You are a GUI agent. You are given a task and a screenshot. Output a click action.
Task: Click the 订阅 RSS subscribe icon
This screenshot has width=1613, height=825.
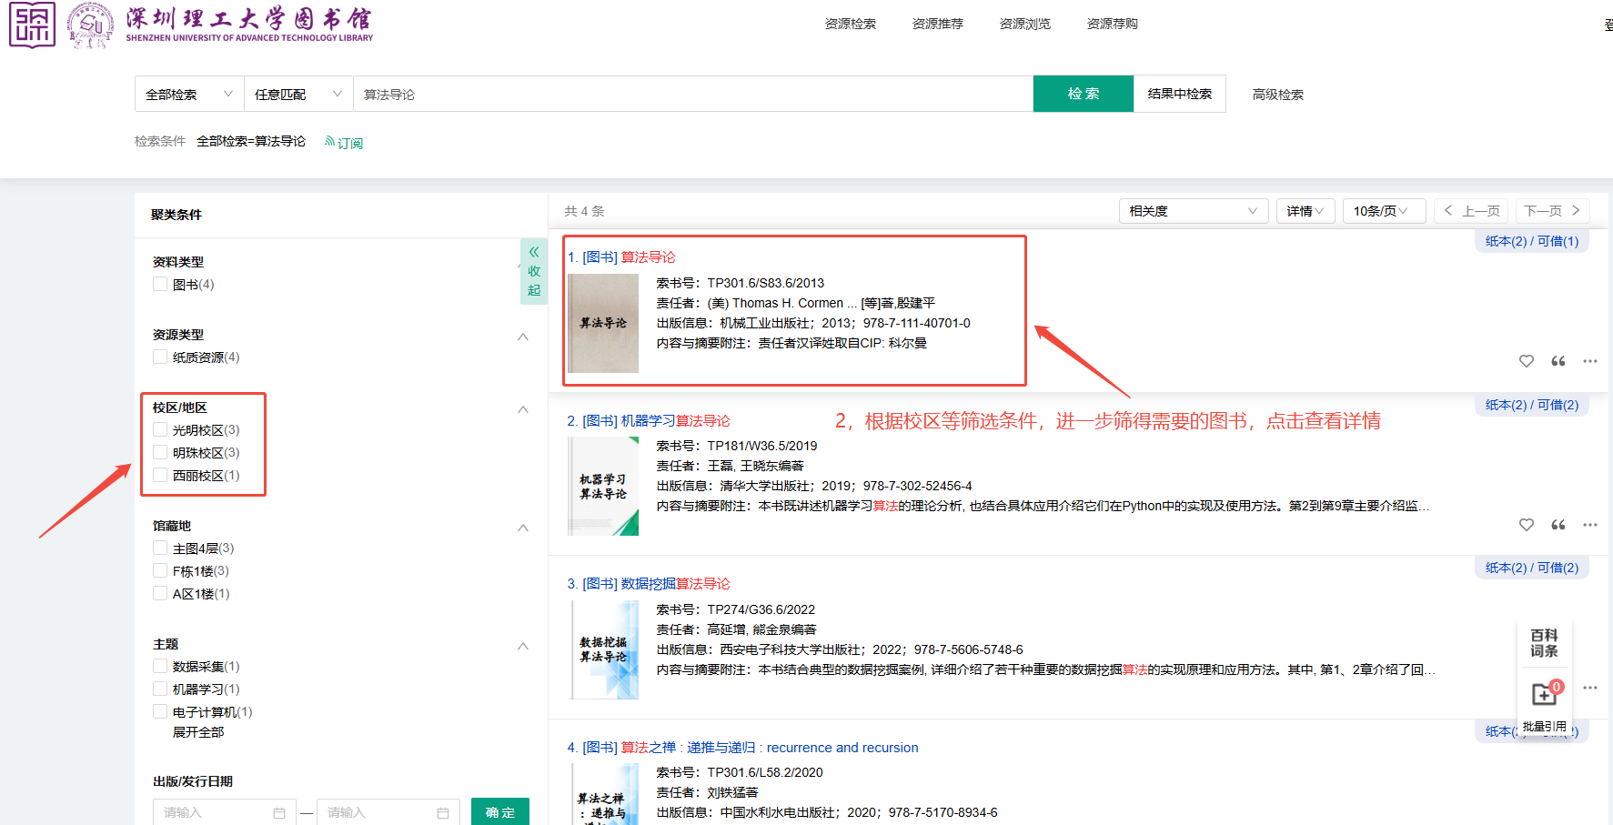(330, 142)
